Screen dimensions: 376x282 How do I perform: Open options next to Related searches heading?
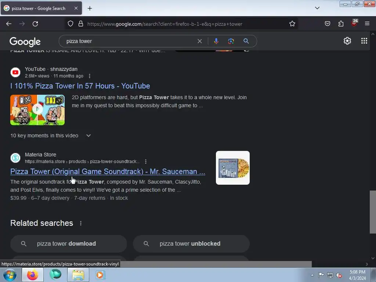[x=81, y=223]
